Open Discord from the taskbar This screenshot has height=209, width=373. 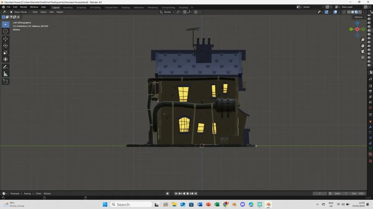tap(242, 204)
